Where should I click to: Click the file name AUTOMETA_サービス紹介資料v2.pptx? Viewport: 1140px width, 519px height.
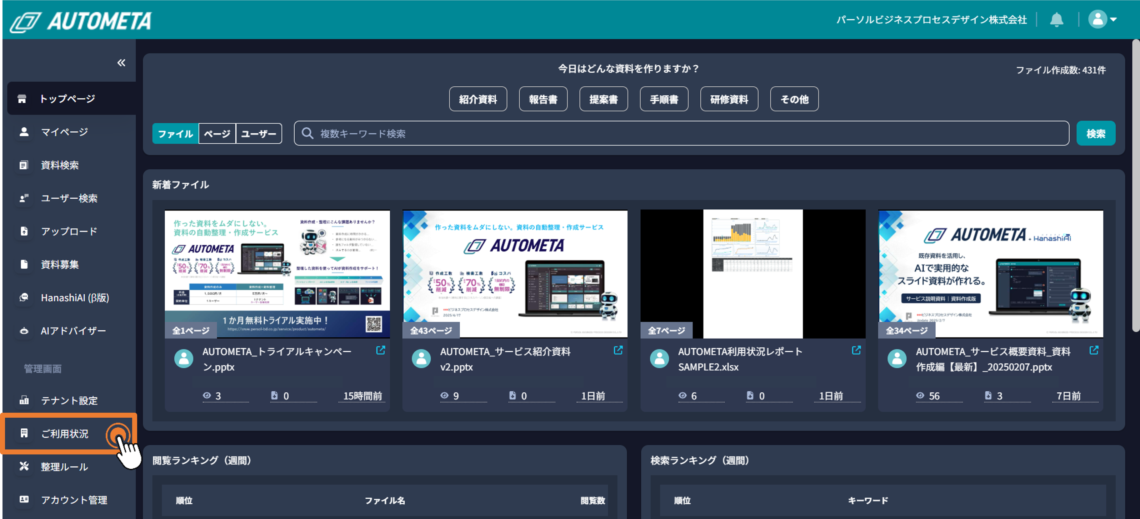505,359
